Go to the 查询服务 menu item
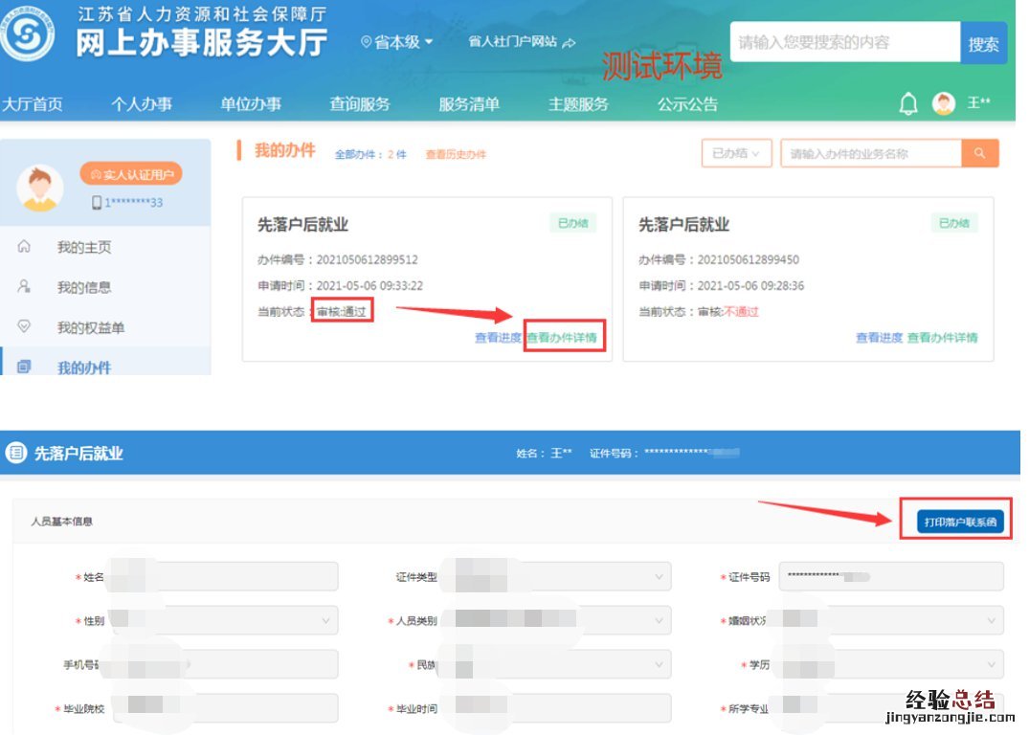Screen dimensions: 1029x735 360,104
